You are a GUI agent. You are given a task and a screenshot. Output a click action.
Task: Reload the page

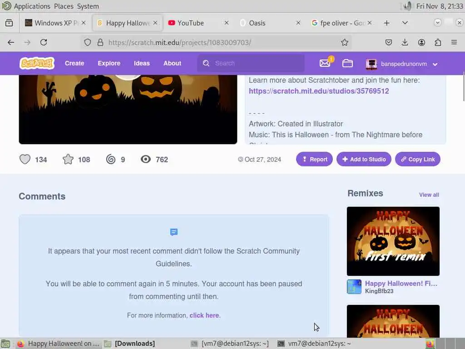click(44, 42)
